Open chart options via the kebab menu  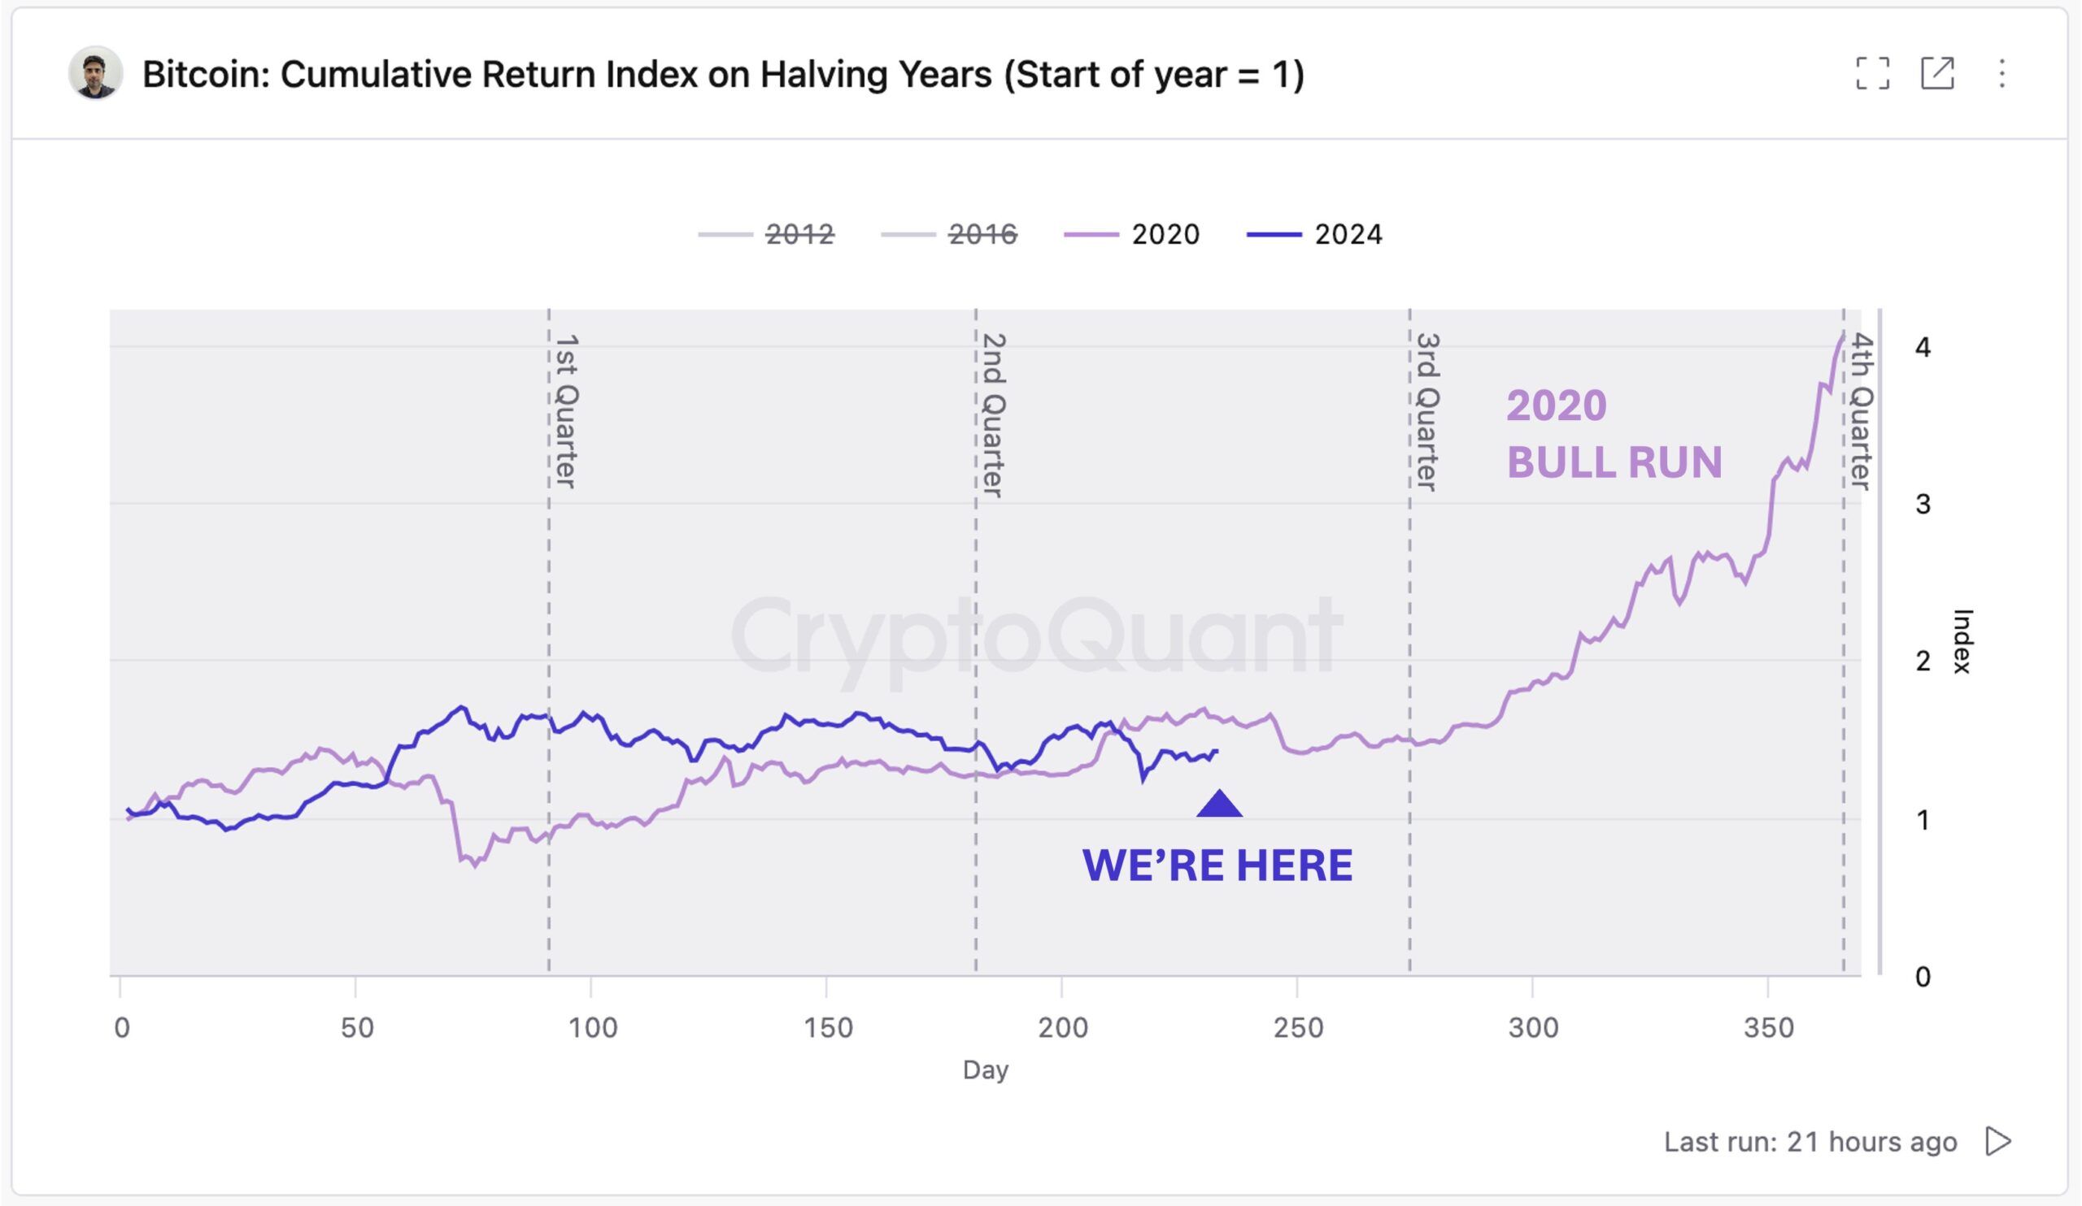[2001, 74]
